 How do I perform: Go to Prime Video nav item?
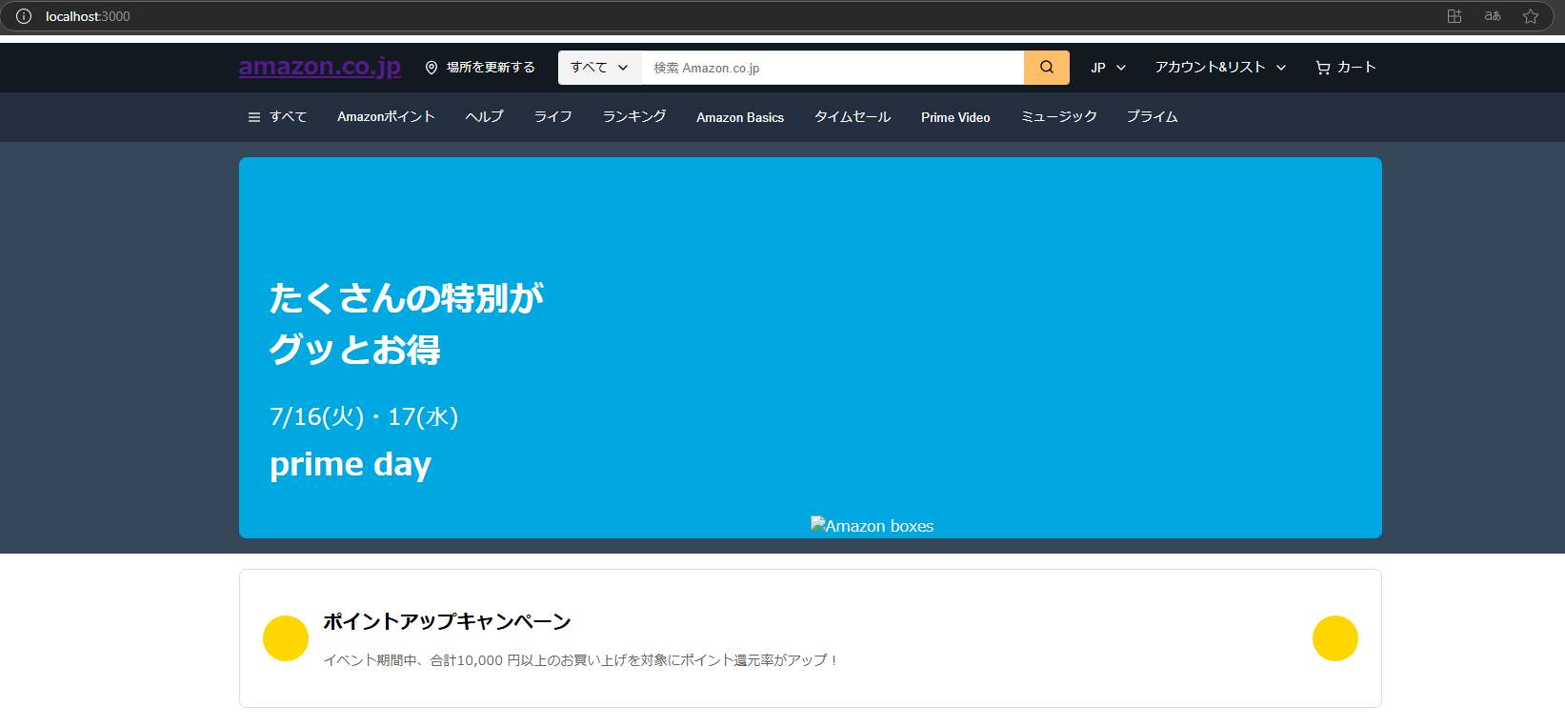pos(955,117)
